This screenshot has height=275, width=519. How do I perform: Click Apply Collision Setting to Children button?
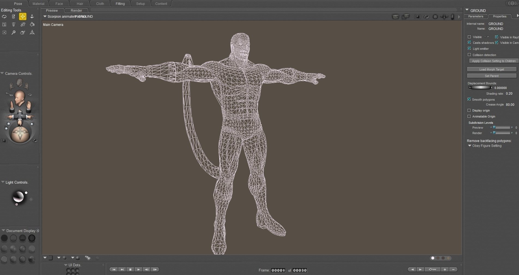(x=494, y=61)
